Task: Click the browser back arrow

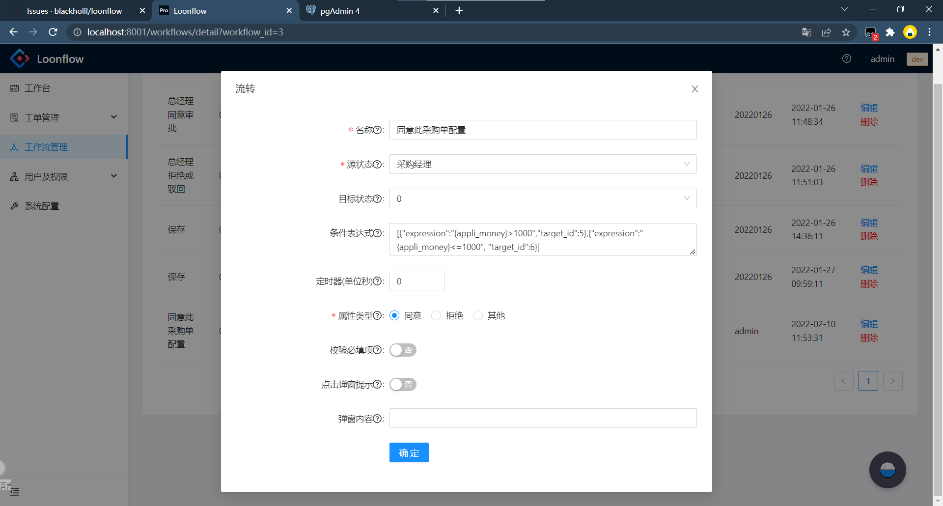Action: [x=13, y=32]
